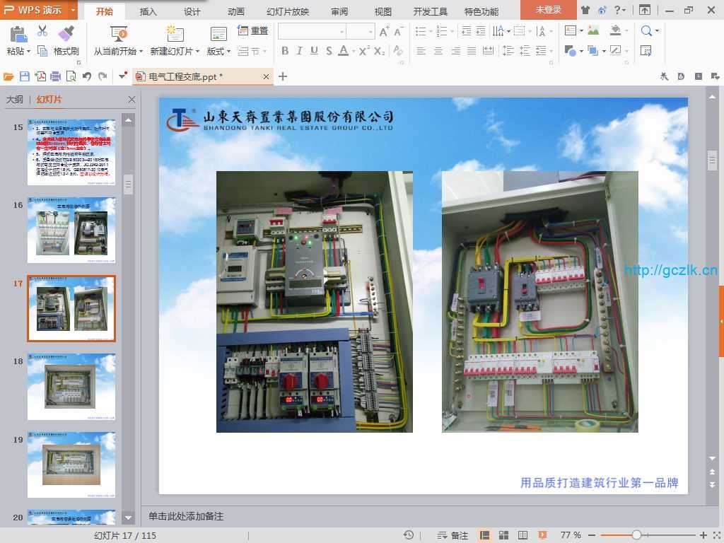Click the Not Logged In (未登录) button

548,10
